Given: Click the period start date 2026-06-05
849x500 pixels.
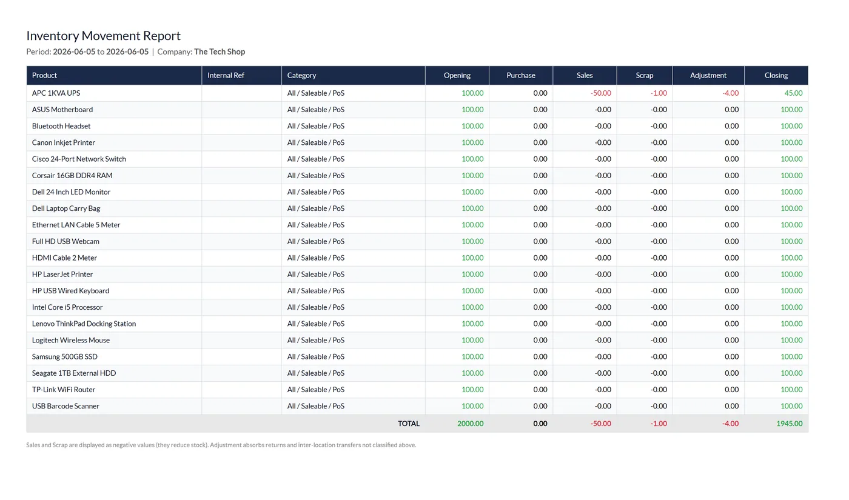Looking at the screenshot, I should [74, 52].
